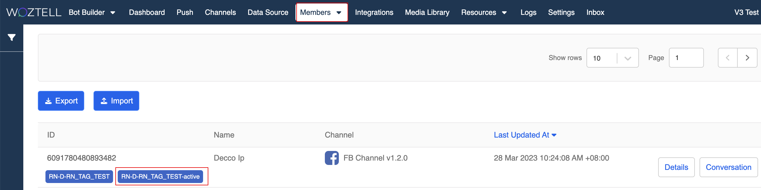
Task: Navigate to Media Library
Action: [x=427, y=13]
